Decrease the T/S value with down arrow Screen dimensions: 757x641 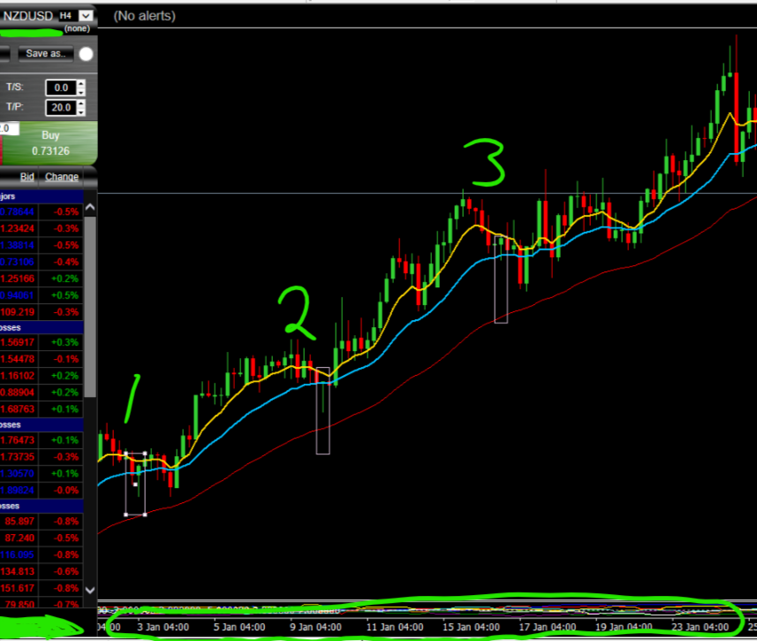[81, 92]
